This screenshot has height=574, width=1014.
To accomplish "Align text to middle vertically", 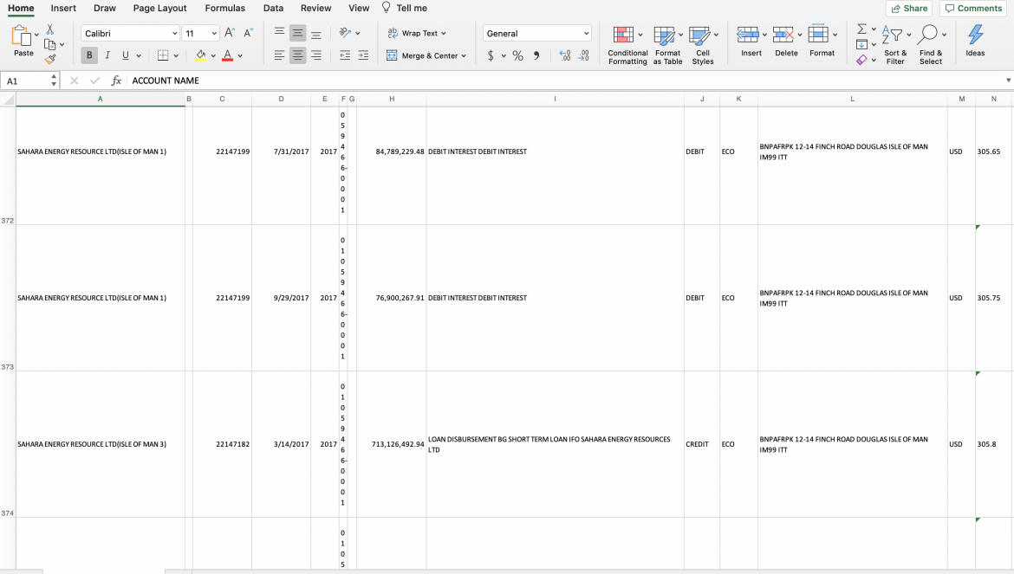I will pos(297,33).
